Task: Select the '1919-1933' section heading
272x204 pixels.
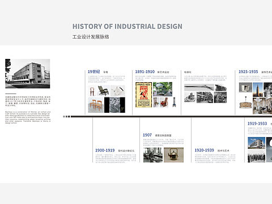Action: pos(257,124)
